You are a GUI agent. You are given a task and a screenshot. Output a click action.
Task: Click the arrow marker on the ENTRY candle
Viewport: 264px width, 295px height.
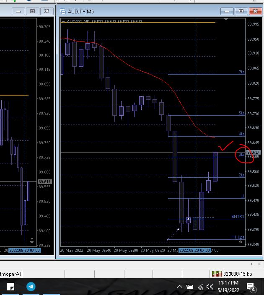[x=188, y=219]
